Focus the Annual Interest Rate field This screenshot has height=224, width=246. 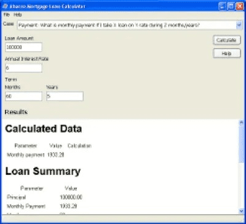(x=23, y=68)
